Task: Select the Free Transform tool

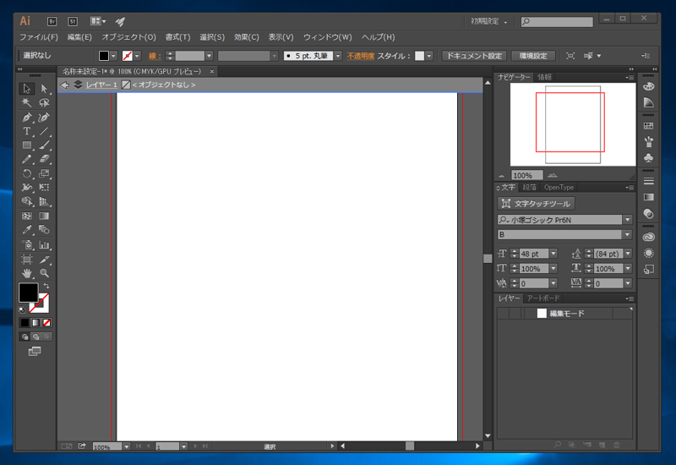Action: pyautogui.click(x=44, y=187)
